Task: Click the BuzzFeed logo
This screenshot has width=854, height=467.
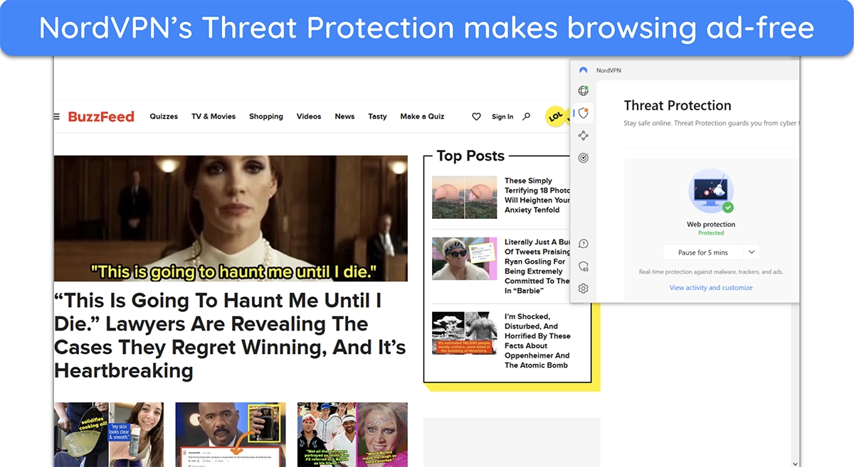Action: 101,117
